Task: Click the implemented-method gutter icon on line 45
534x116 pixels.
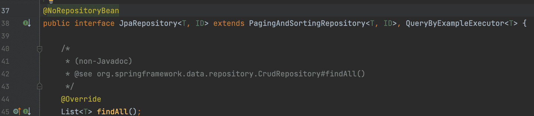Action: coord(27,111)
